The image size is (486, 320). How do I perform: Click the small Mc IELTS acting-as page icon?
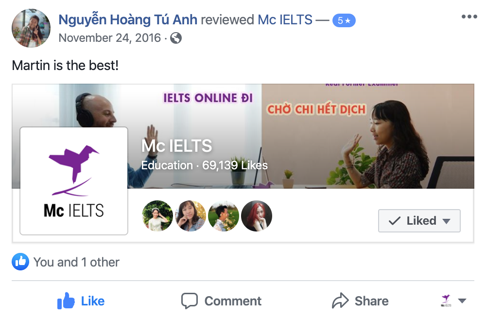click(x=446, y=301)
